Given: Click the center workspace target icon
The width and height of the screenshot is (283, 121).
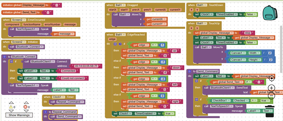Looking at the screenshot, I should tap(272, 79).
